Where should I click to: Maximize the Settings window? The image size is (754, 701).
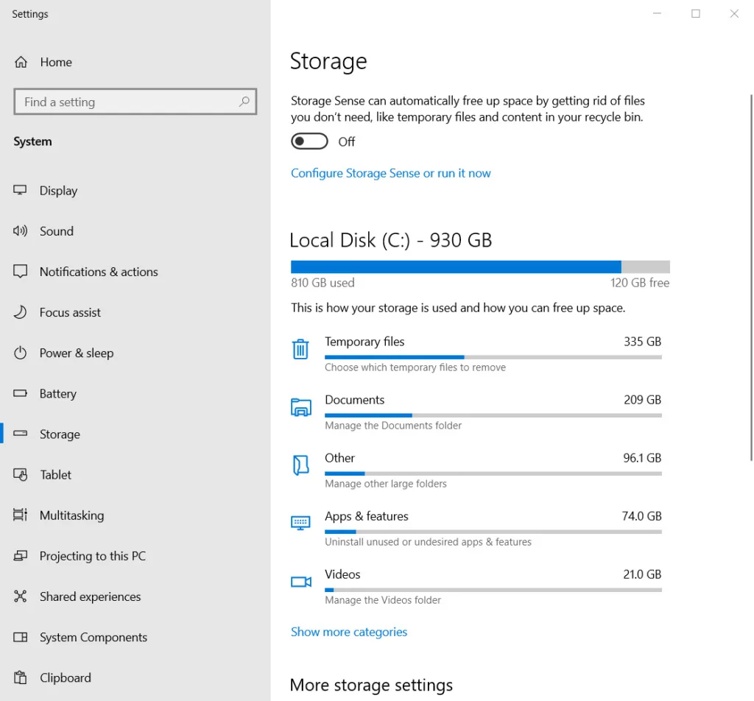[695, 13]
